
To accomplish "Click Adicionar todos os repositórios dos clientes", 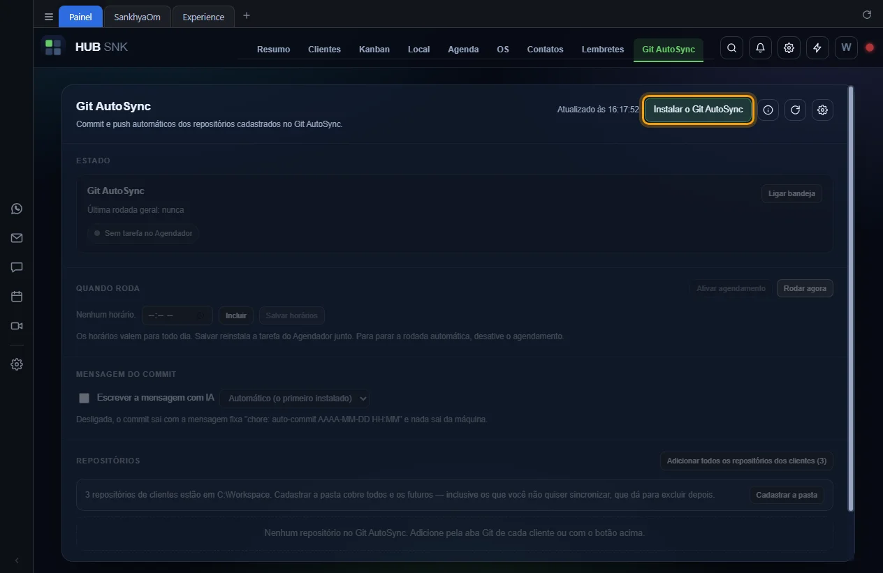I will coord(747,461).
